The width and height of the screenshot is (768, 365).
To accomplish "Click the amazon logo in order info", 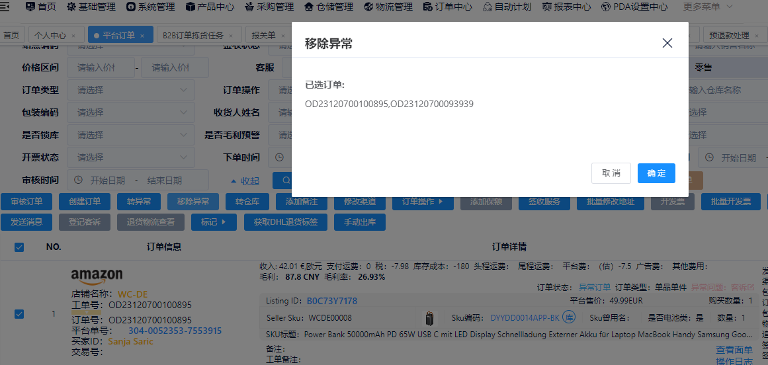I will (97, 276).
